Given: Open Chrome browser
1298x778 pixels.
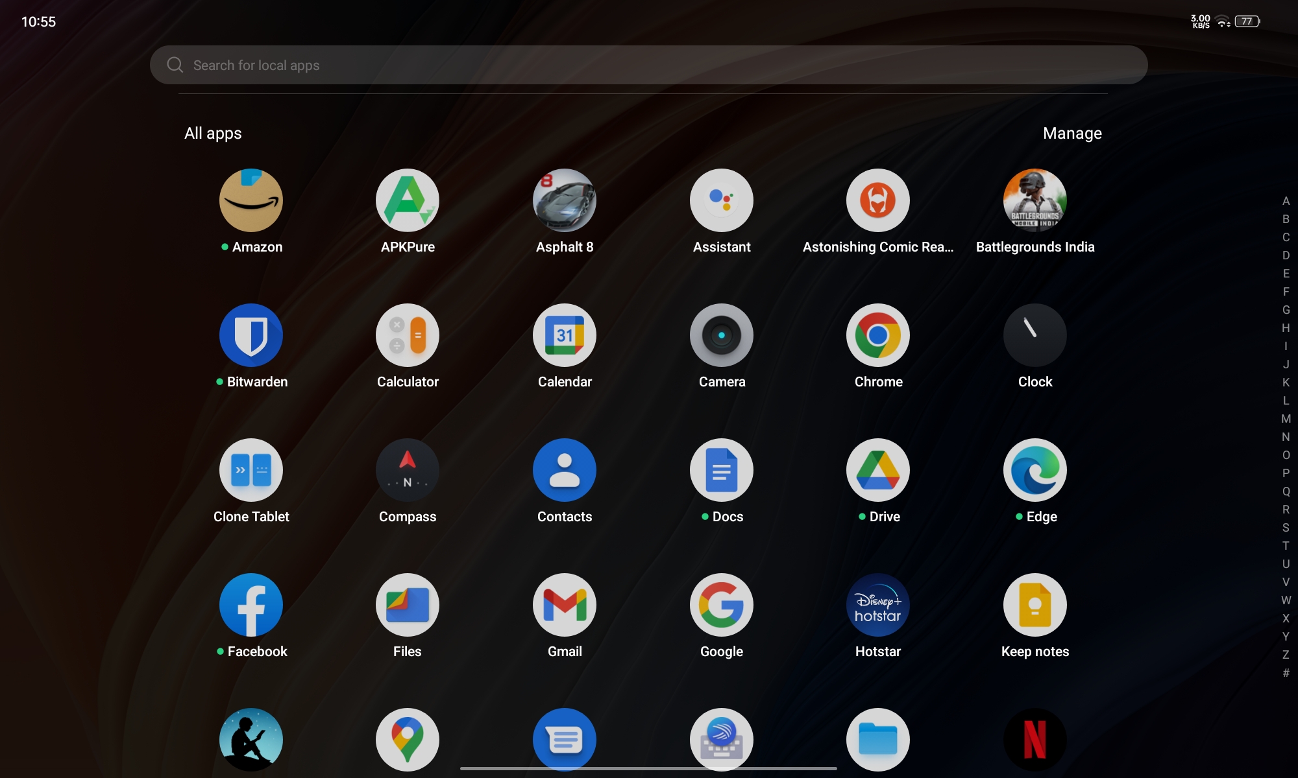Looking at the screenshot, I should click(x=878, y=335).
